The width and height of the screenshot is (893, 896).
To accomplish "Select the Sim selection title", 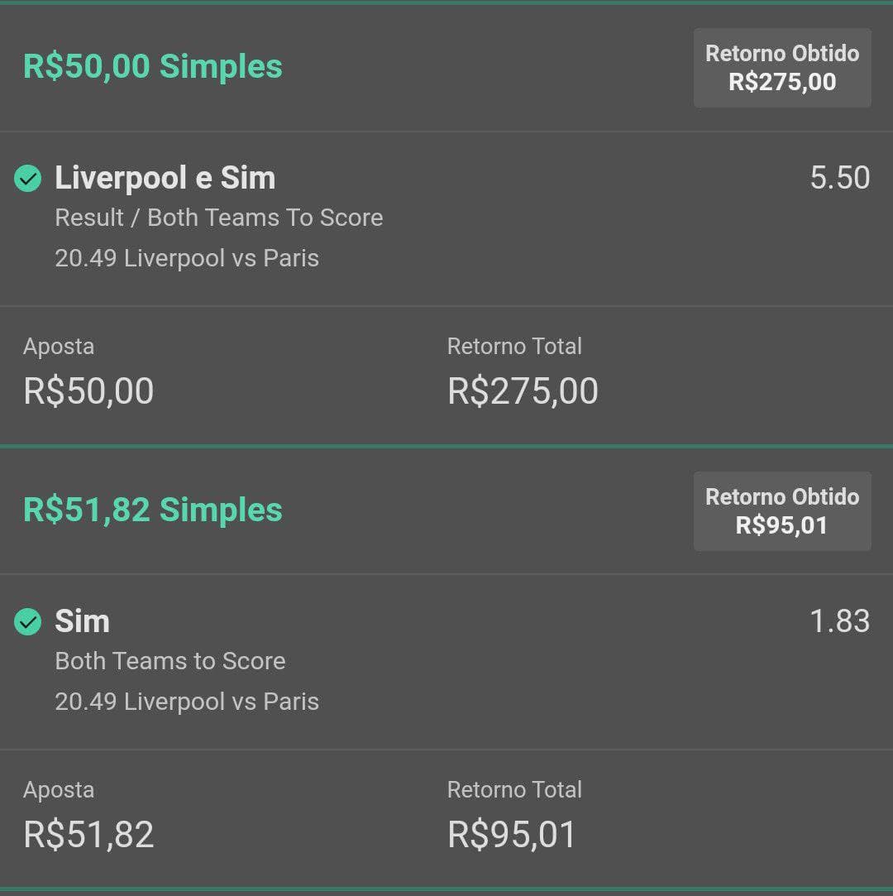I will (x=82, y=621).
